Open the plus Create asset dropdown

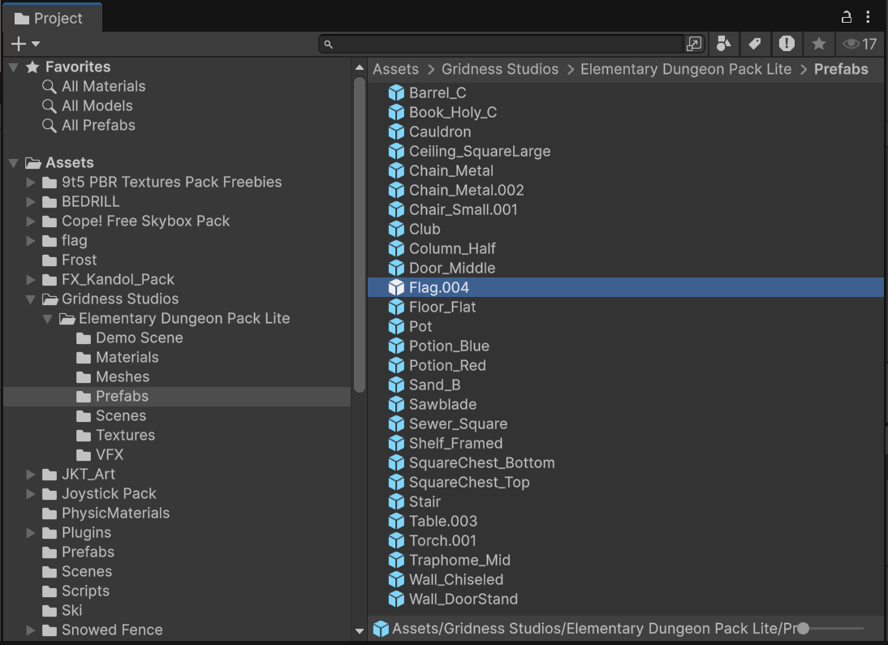click(25, 44)
